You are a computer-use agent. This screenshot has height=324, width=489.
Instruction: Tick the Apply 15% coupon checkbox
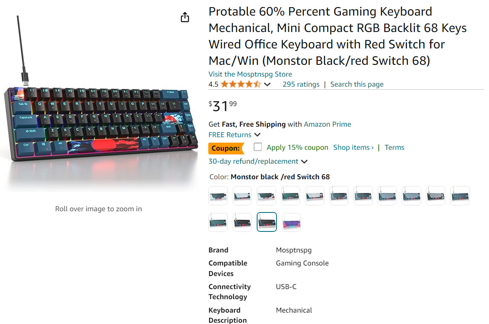click(258, 147)
